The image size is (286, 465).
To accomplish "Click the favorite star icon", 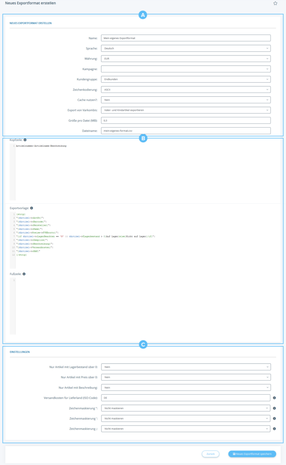I will point(275,3).
